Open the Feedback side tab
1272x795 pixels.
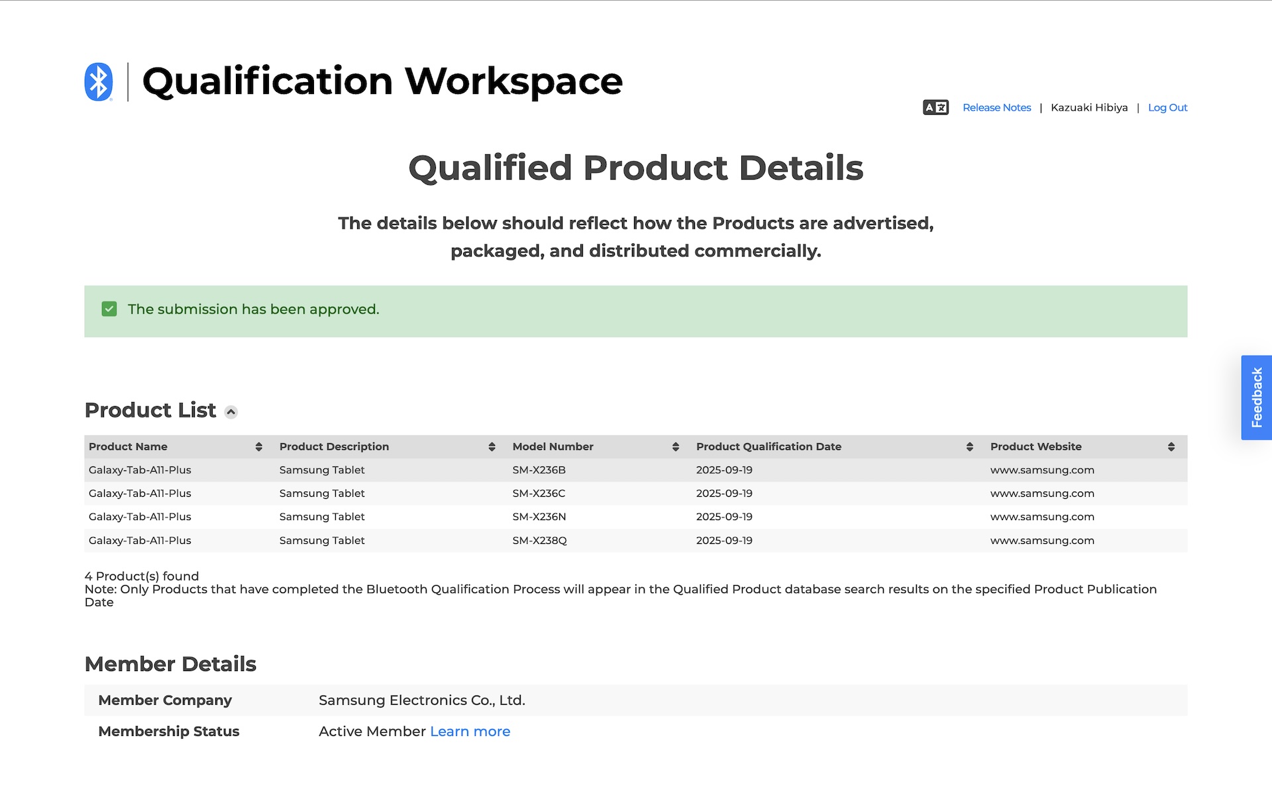point(1256,397)
